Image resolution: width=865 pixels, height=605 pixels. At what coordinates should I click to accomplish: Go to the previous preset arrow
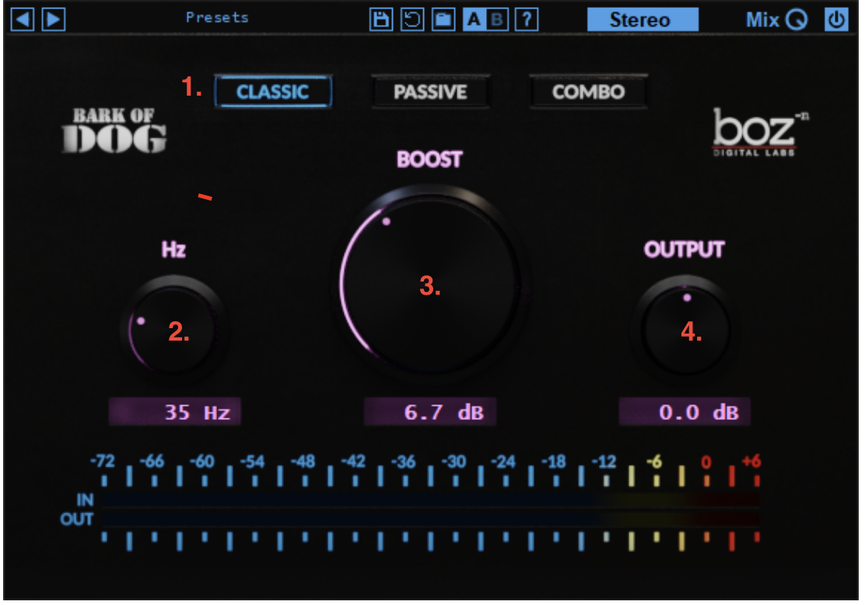[x=23, y=20]
